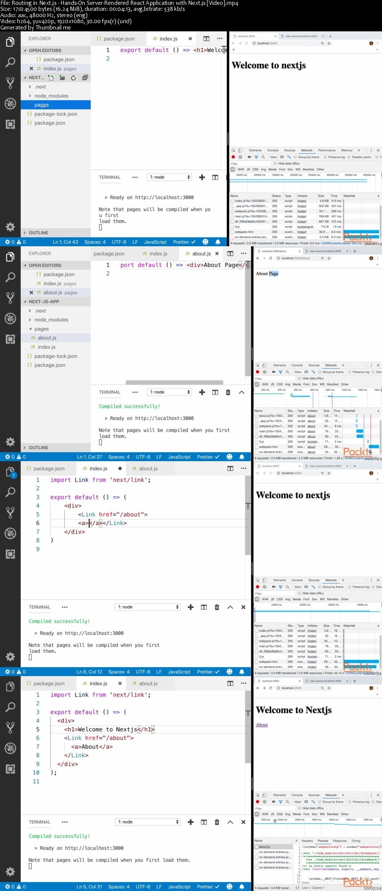Close terminal panel in the 00:02:34 frame
The image size is (382, 891).
tap(243, 607)
